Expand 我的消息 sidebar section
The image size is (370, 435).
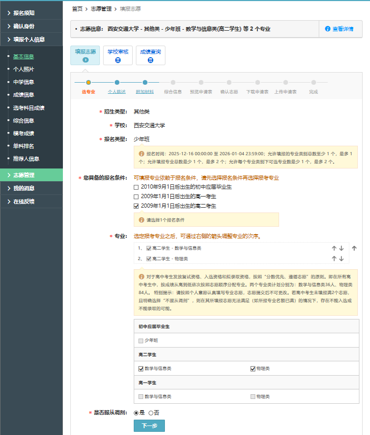(x=32, y=188)
